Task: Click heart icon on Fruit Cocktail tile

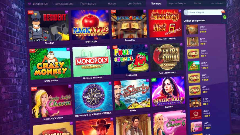Action: 146,46
